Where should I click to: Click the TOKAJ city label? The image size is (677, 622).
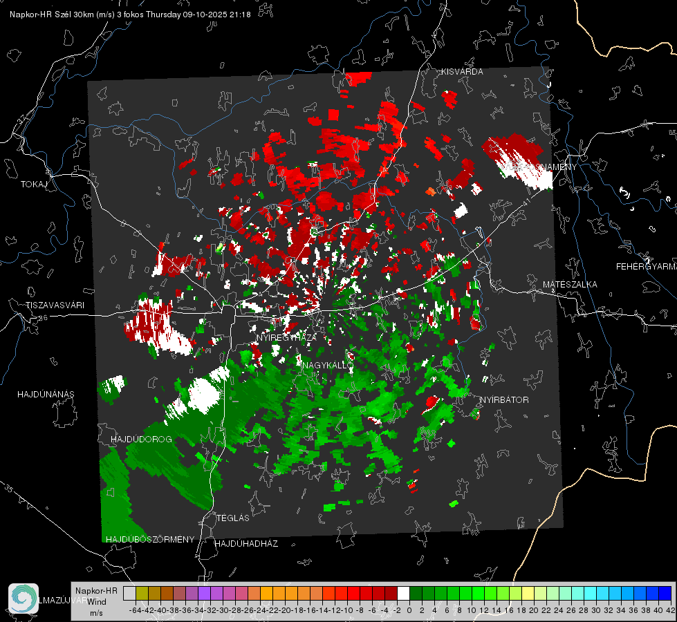coord(34,185)
